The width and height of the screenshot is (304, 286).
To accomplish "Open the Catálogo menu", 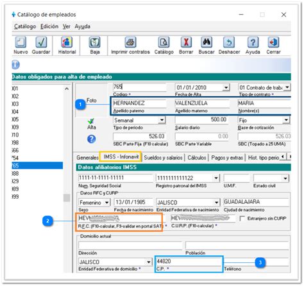I will (x=25, y=26).
